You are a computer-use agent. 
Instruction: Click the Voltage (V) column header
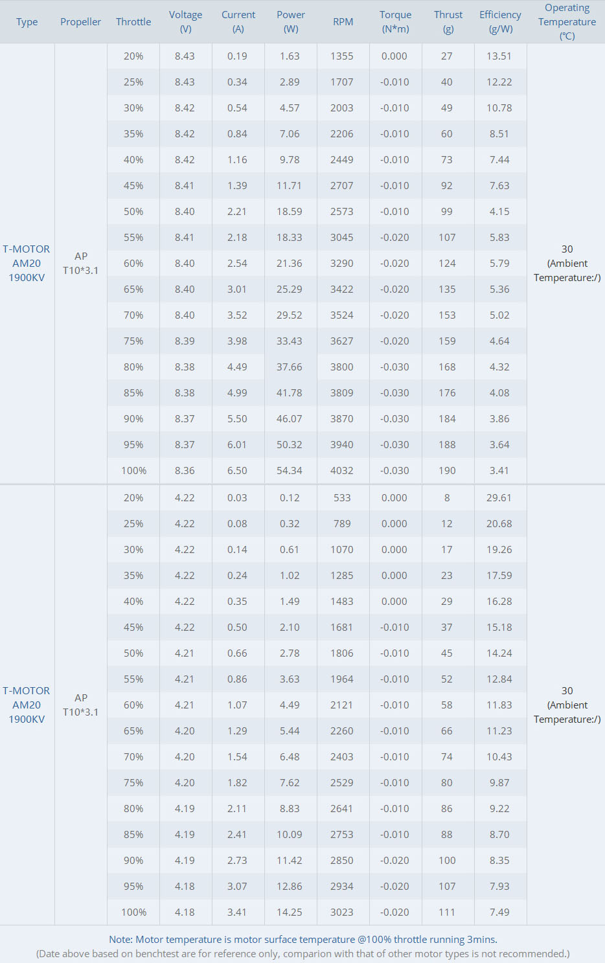point(185,22)
